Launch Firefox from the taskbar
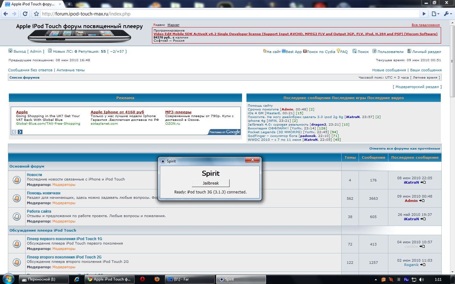Screen dimensions: 455x284 (x=157, y=279)
